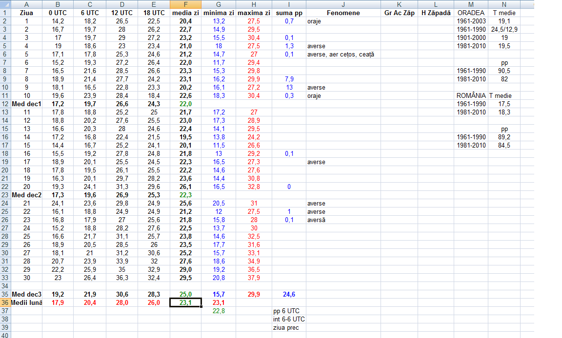Click the 'pp 6 UTC' cell
This screenshot has height=338, width=562.
(x=289, y=311)
